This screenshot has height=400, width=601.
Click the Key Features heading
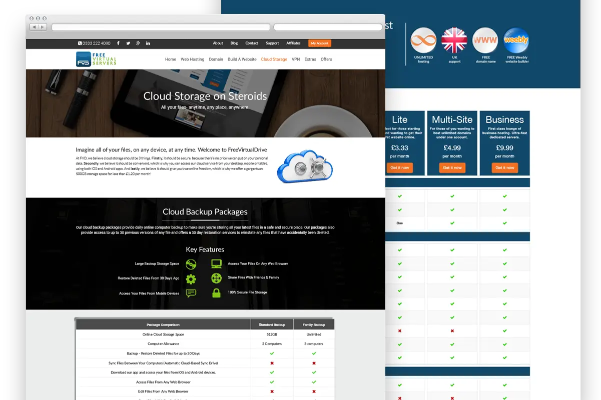tap(205, 249)
